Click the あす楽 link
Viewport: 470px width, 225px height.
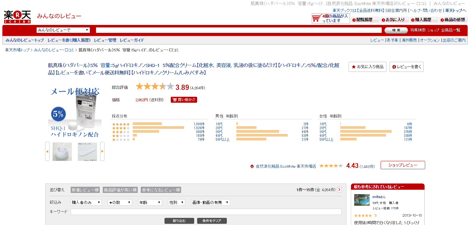coord(393,40)
